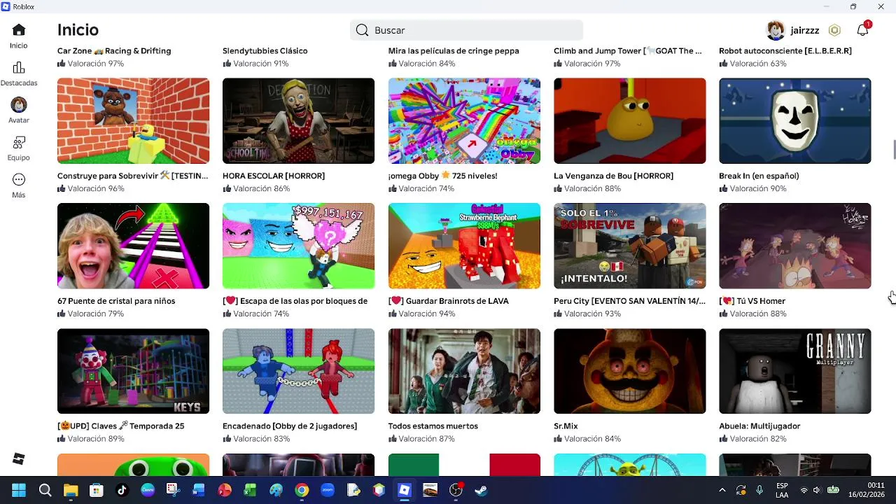Open File Explorer from taskbar
This screenshot has width=896, height=504.
pyautogui.click(x=71, y=490)
